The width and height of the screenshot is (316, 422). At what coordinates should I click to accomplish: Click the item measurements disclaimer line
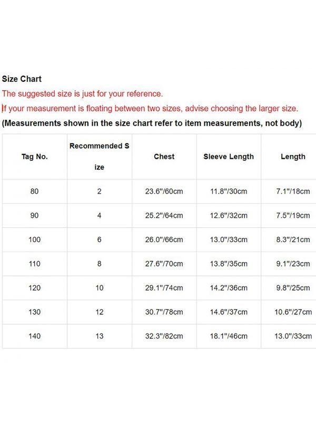(152, 123)
